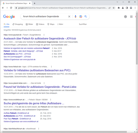The image size is (138, 133).
Task: Reload the current page
Action: pos(11,8)
